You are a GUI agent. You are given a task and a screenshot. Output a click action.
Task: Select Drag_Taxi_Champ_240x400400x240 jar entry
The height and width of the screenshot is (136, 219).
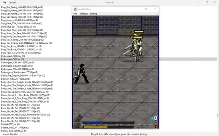[x=26, y=43]
